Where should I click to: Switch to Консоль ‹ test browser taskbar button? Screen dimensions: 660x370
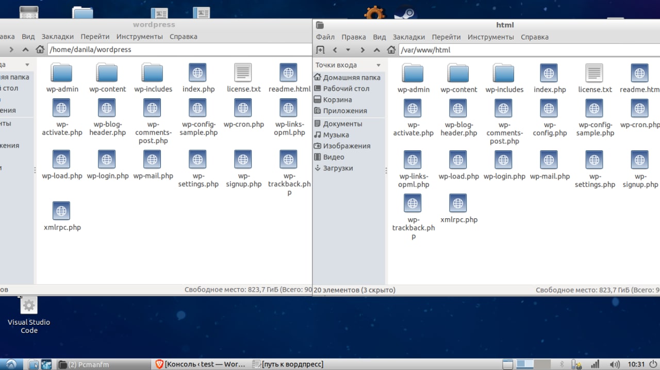(x=201, y=364)
